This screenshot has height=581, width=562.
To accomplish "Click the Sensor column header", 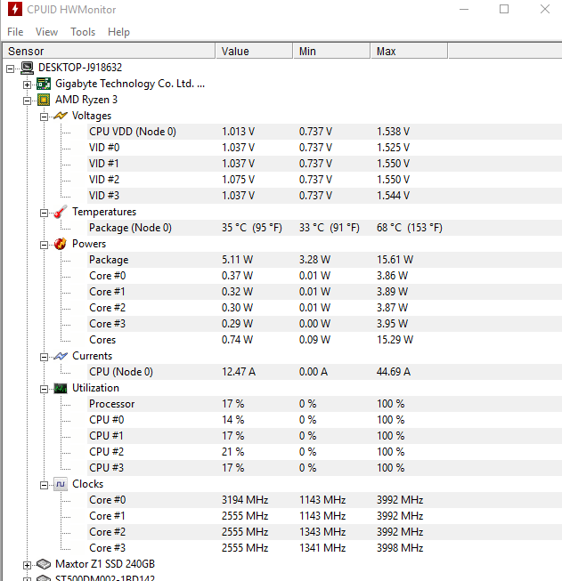I will [x=109, y=51].
